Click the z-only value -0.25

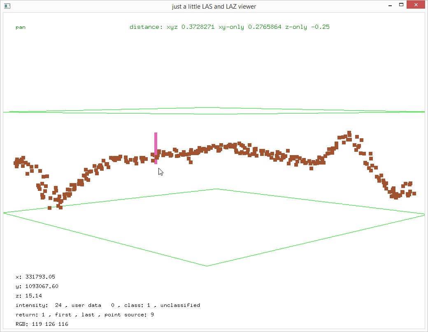pos(321,27)
